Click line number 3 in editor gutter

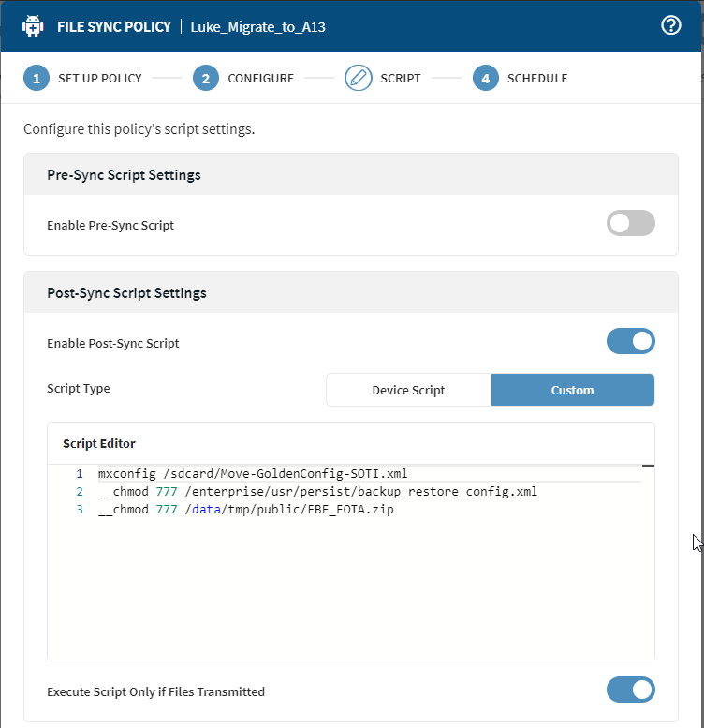point(80,510)
